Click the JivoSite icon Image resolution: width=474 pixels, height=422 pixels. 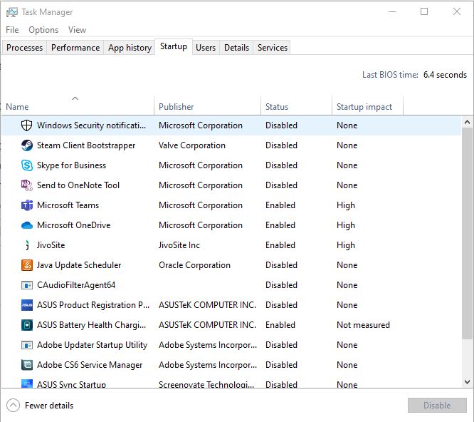27,245
